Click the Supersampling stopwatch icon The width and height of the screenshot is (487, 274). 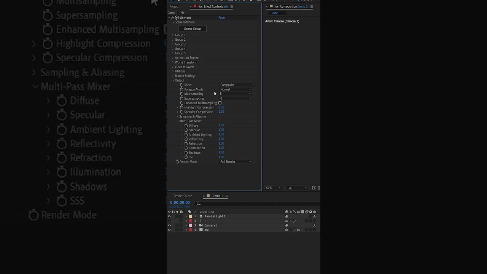pos(181,99)
